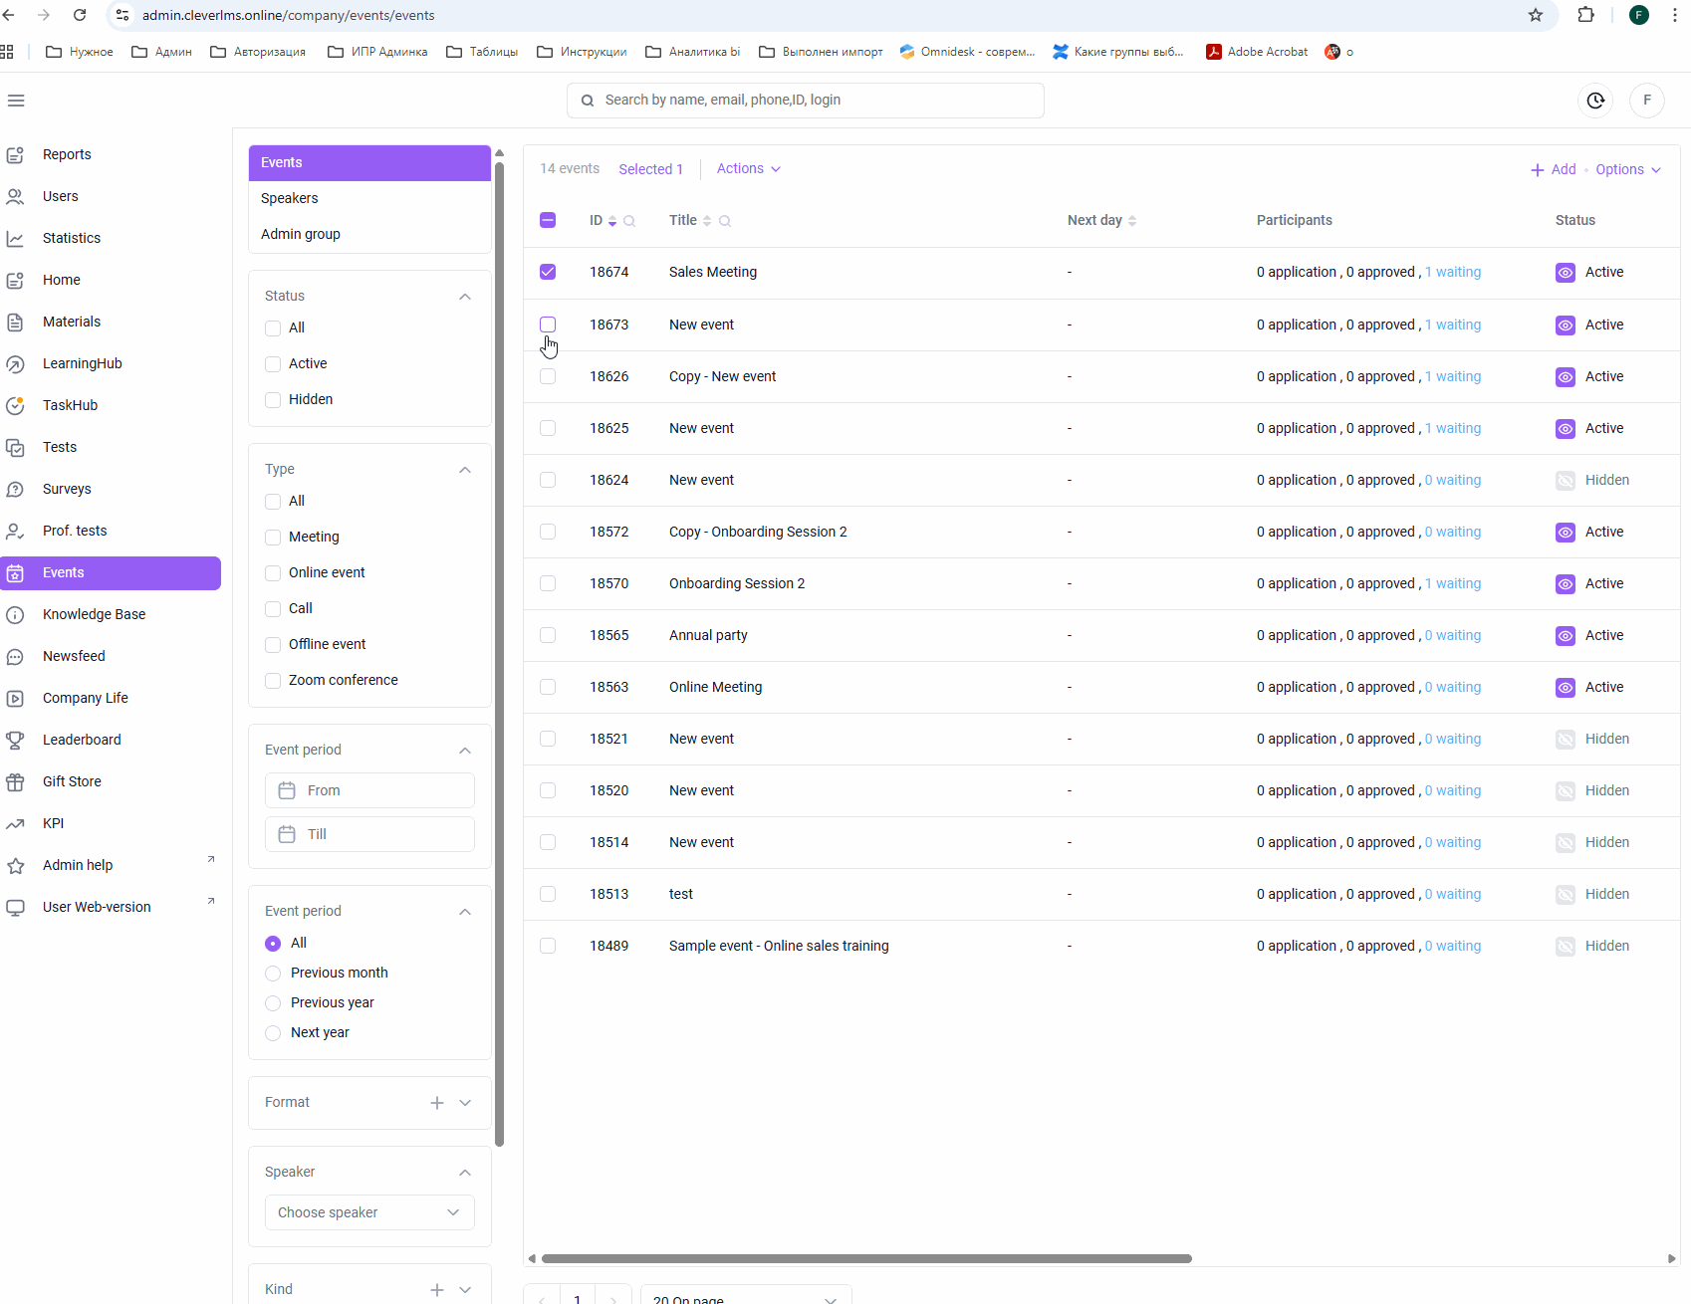Viewport: 1691px width, 1304px height.
Task: Uncheck the Sales Meeting row checkbox
Action: 548,272
